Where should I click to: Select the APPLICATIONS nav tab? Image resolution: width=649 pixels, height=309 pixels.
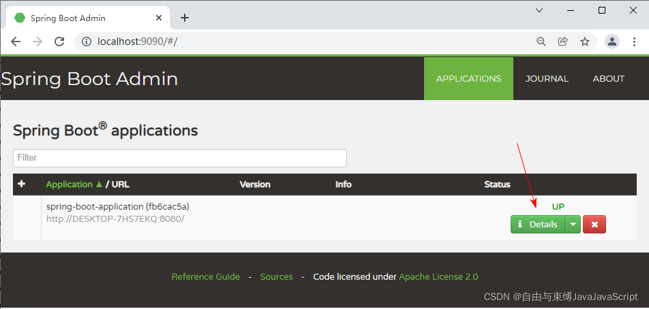[x=468, y=78]
